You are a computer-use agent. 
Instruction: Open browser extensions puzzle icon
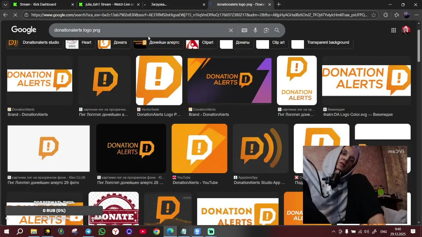point(386,15)
